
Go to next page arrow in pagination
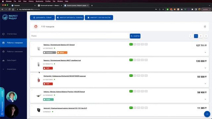tap(206, 36)
